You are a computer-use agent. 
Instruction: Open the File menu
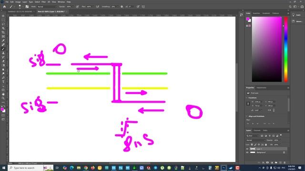tap(7, 2)
